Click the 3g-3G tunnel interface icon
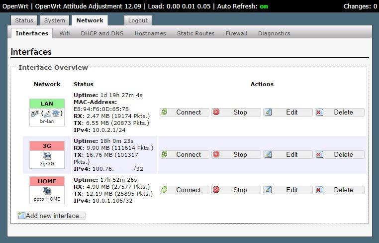379x243 pixels. 47,156
